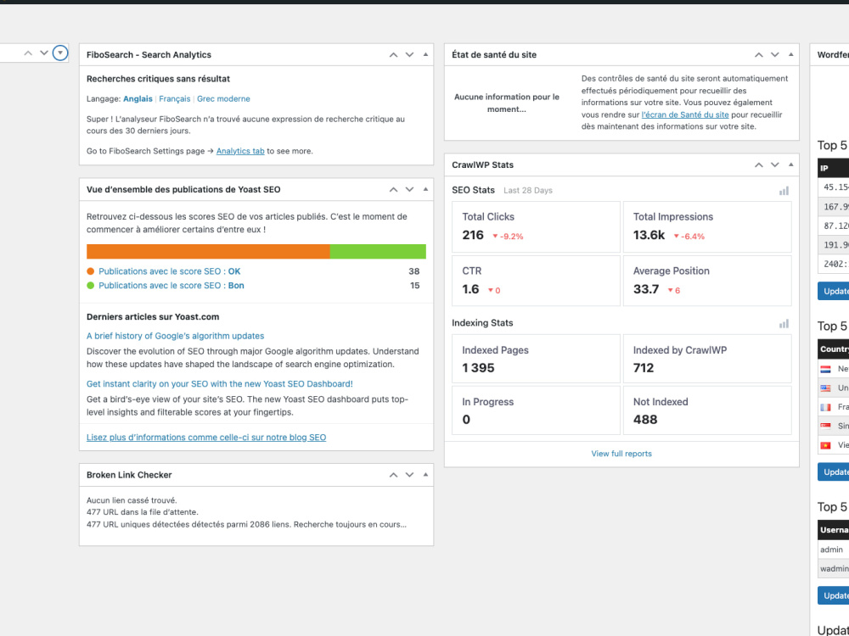
Task: Click CTR stat card
Action: 536,281
